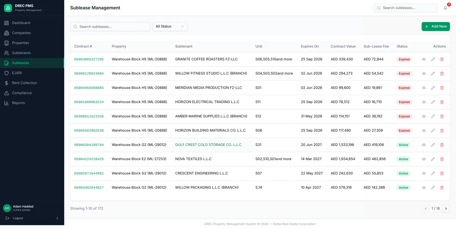This screenshot has height=229, width=456.
Task: Delete the MERIDIAN MEDIA PRODUCTION sublease
Action: click(442, 88)
